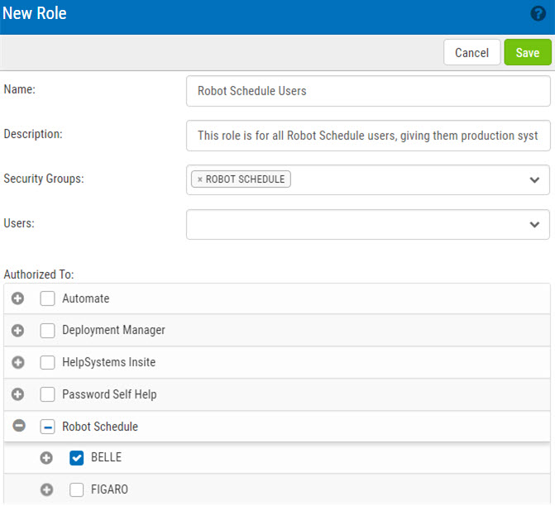The height and width of the screenshot is (506, 555).
Task: Open the help question mark icon
Action: (x=538, y=14)
